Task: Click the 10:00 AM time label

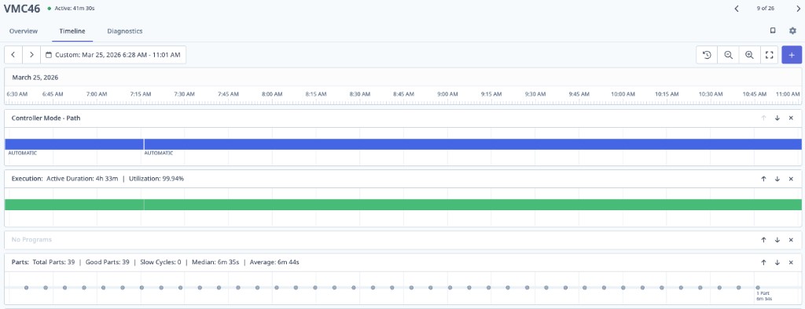Action: [623, 94]
